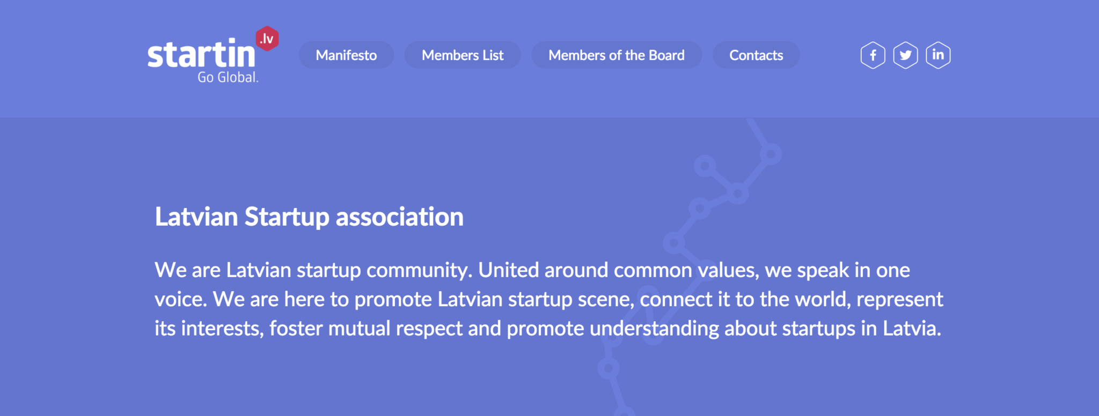Open the Facebook page via hexagon icon

click(x=873, y=55)
